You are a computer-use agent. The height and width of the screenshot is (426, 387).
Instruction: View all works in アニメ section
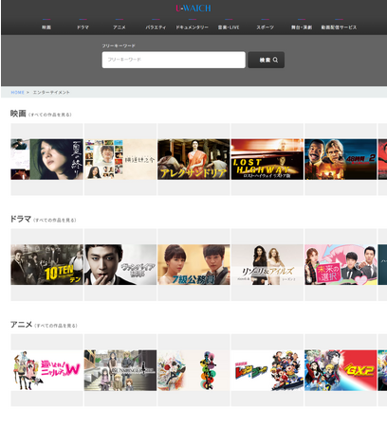tap(56, 326)
